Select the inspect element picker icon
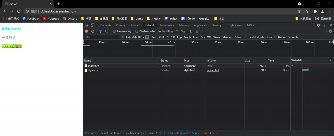 (86, 25)
